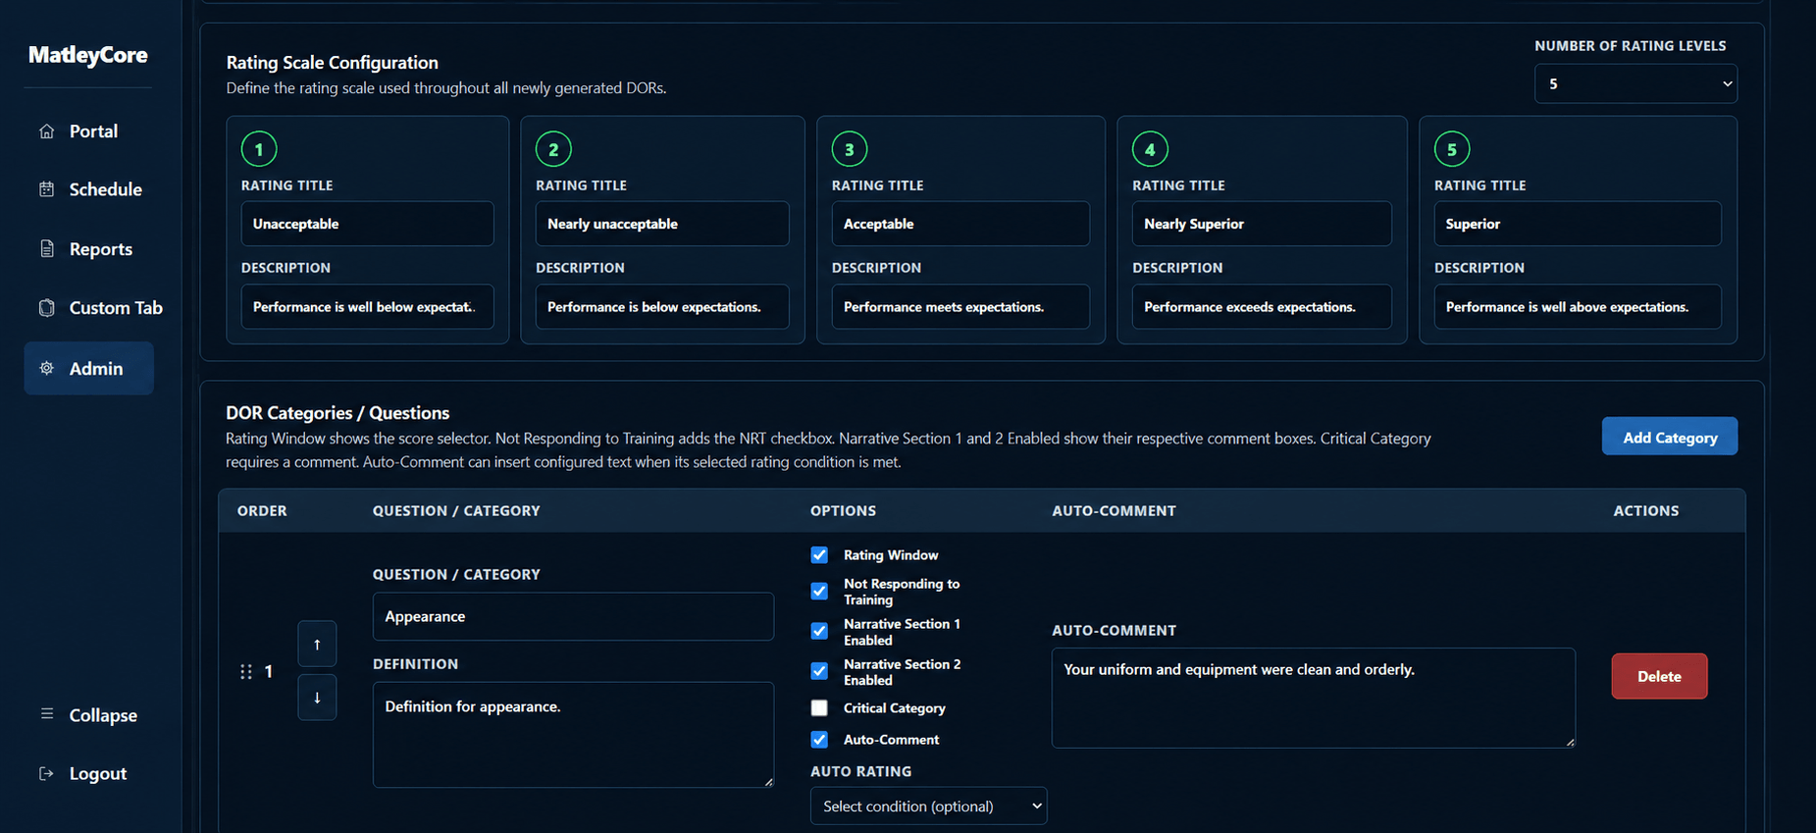Image resolution: width=1816 pixels, height=833 pixels.
Task: Edit description 'Performance is well above expectations.'
Action: tap(1578, 307)
